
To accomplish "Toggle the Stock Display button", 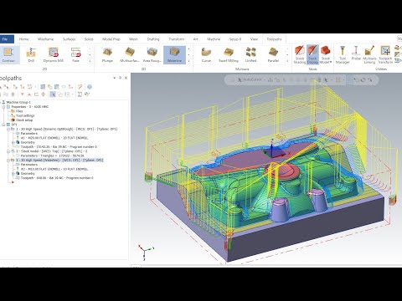I will tap(312, 55).
